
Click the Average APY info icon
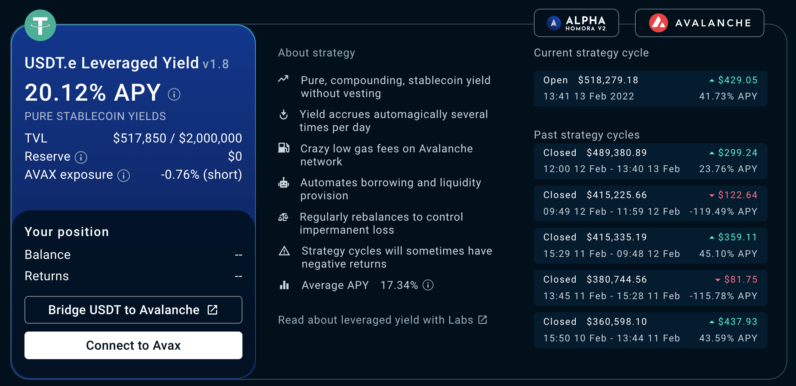tap(428, 285)
